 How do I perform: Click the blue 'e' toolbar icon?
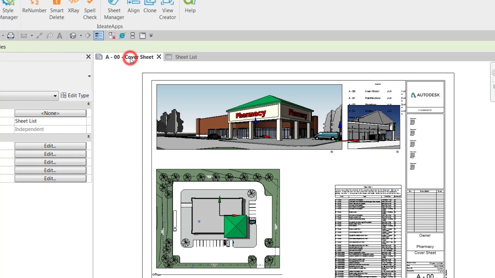pos(122,36)
